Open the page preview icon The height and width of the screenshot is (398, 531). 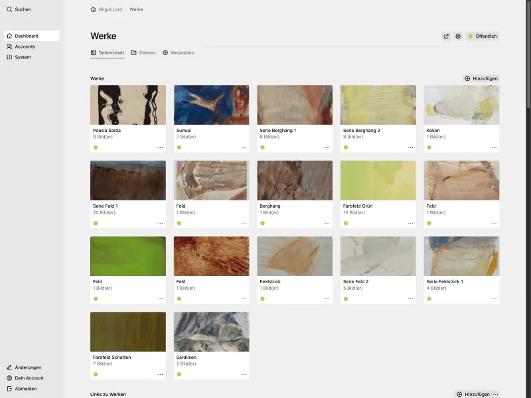(x=446, y=36)
